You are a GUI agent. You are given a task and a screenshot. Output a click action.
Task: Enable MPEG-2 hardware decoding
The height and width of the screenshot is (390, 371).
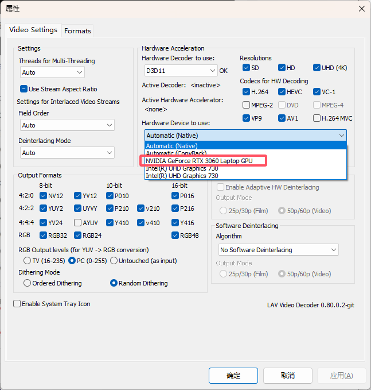[246, 105]
